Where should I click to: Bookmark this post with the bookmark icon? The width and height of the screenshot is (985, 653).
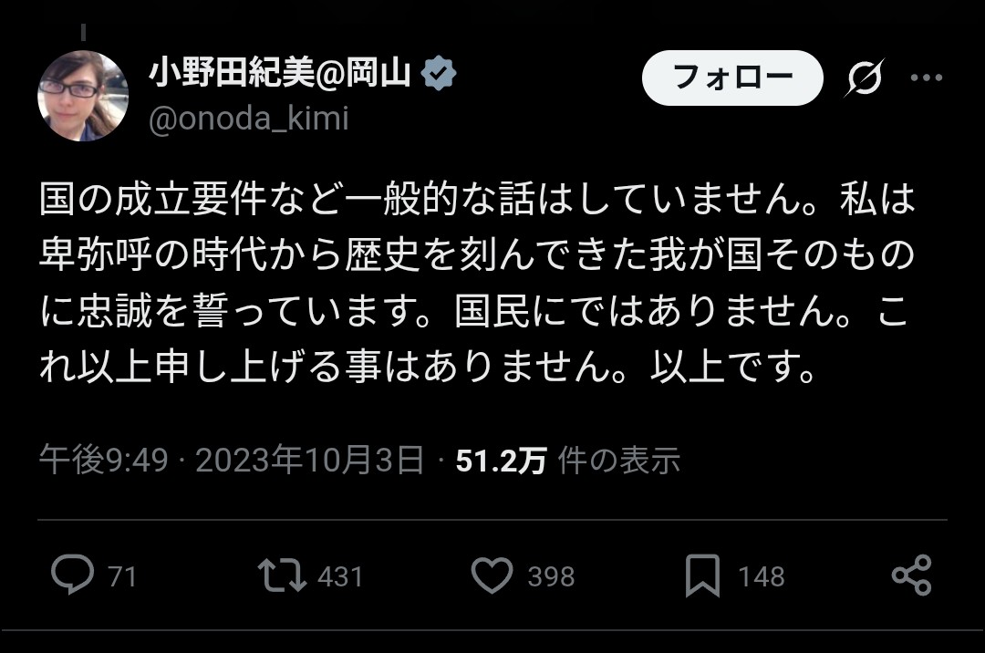[702, 575]
